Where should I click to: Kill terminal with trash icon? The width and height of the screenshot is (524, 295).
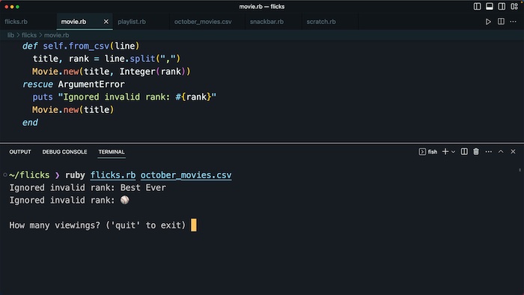pos(476,152)
